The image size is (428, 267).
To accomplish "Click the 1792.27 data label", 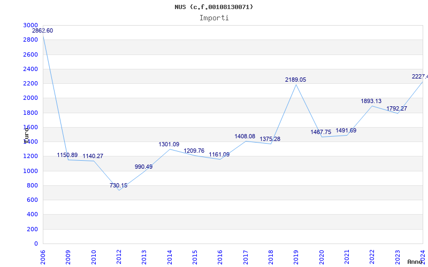I will click(x=396, y=109).
